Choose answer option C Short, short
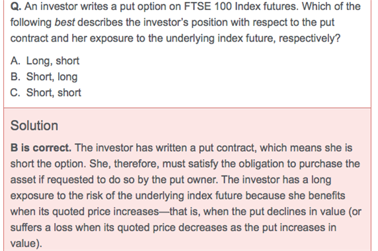378x251 pixels. tap(46, 93)
